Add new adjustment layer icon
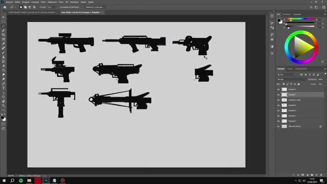 point(308,175)
